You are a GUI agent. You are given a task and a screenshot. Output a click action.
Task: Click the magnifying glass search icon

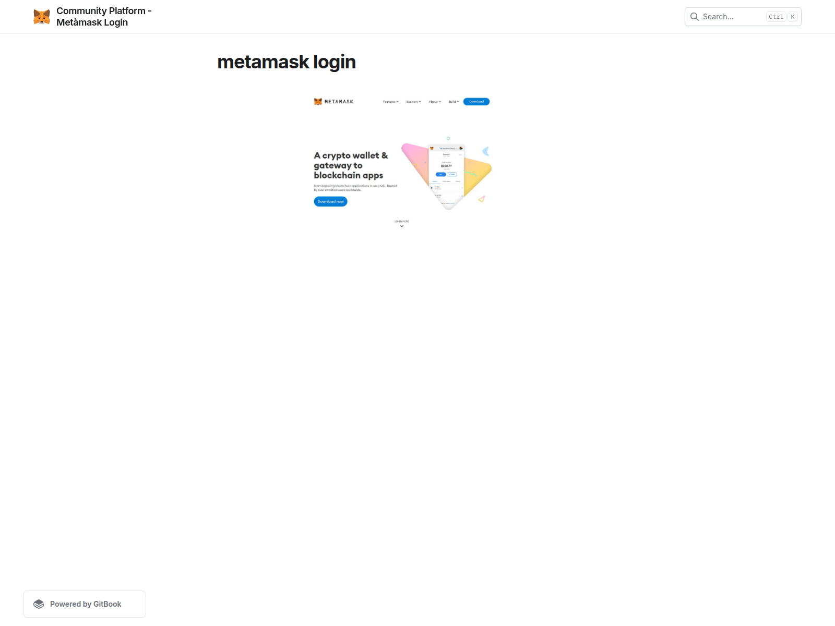pos(695,17)
